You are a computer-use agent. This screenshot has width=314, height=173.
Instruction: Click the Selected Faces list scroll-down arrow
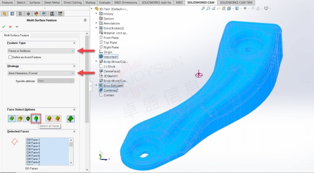(71, 163)
